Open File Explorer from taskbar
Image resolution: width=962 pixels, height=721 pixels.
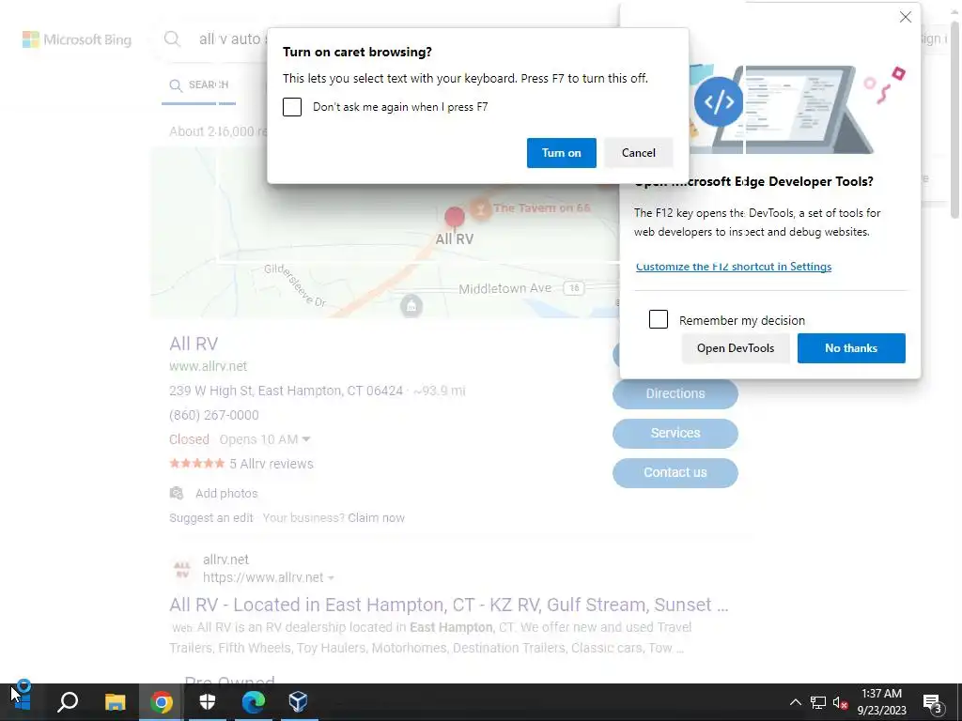tap(115, 702)
